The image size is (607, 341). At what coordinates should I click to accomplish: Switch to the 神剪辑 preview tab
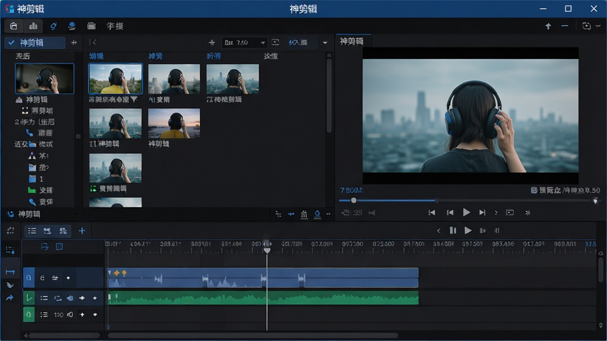pos(352,41)
